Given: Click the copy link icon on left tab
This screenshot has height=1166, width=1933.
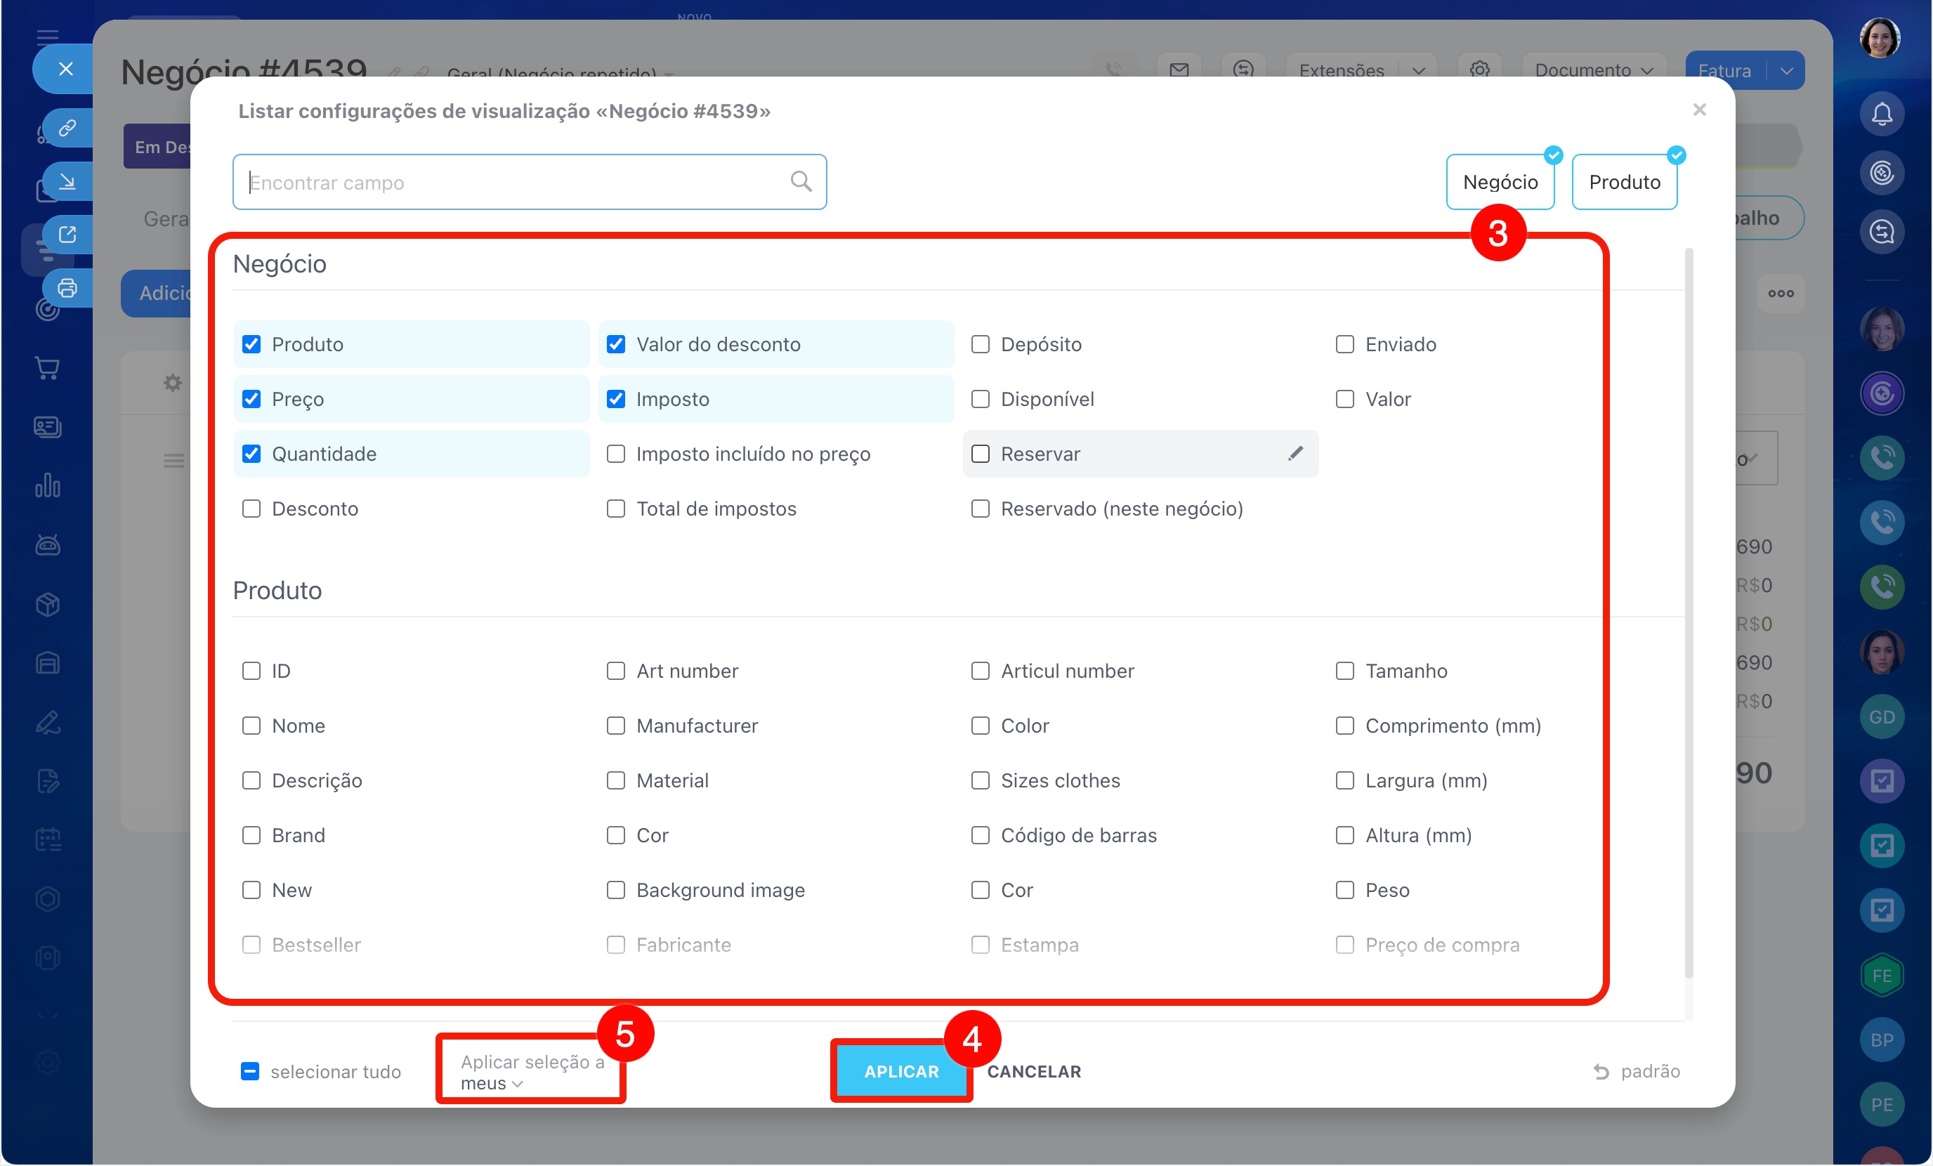Looking at the screenshot, I should [x=67, y=127].
